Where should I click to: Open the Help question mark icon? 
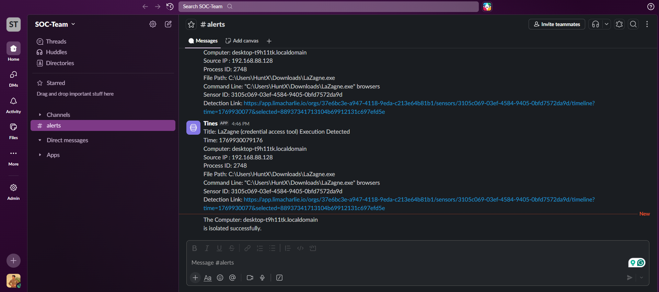[650, 7]
